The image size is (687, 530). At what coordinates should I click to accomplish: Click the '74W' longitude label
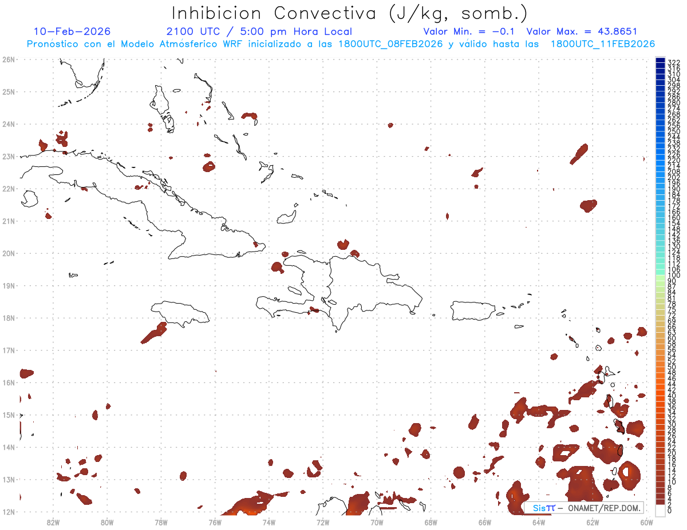coord(269,521)
